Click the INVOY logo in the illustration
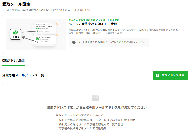 coord(16,34)
